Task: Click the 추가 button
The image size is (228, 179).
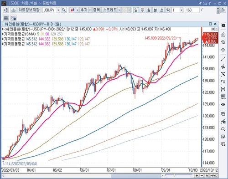Action: tap(84, 10)
